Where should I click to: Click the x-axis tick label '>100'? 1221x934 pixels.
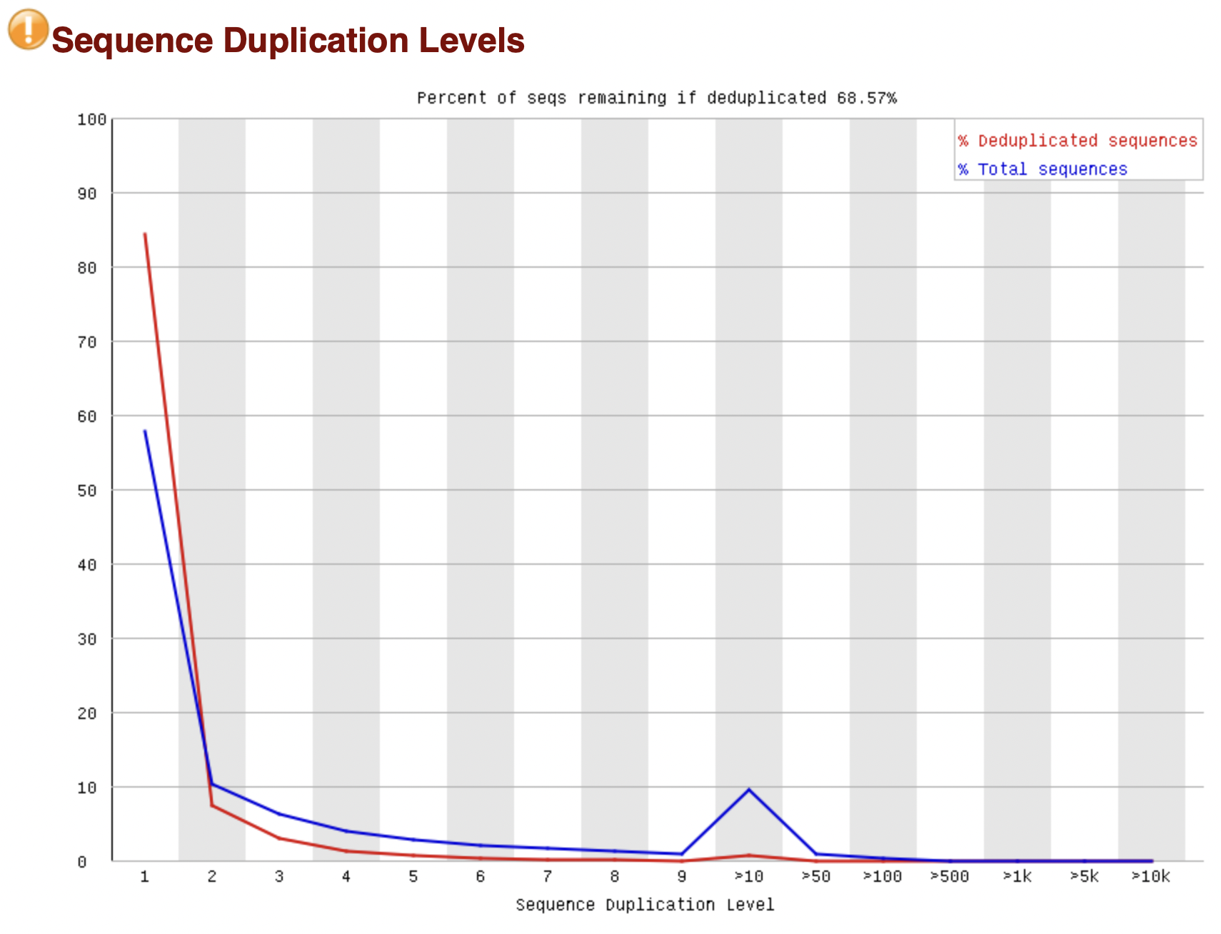pyautogui.click(x=883, y=876)
